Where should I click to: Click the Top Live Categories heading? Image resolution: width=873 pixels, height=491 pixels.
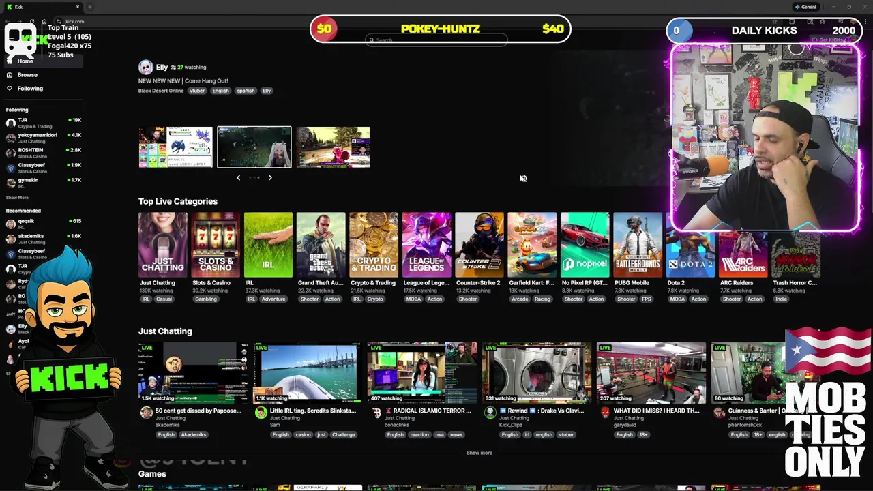point(178,201)
